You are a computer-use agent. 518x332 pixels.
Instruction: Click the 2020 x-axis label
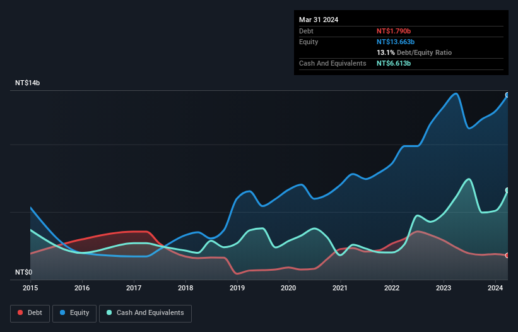point(288,288)
